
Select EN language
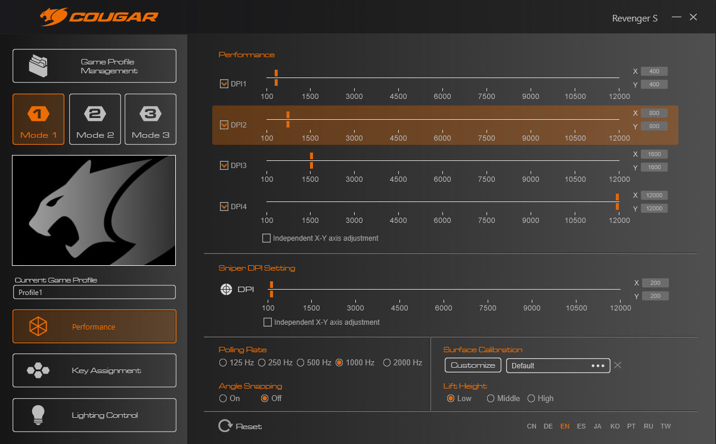tap(565, 427)
